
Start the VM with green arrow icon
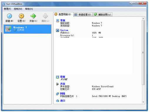(33, 16)
